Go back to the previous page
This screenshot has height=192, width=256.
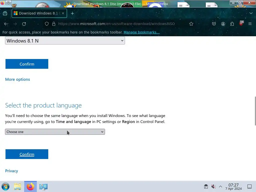6,24
